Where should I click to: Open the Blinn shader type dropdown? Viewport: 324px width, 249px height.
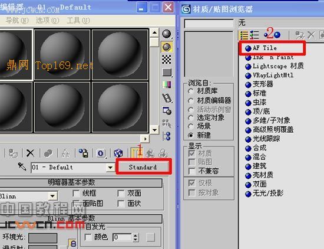[x=52, y=196]
